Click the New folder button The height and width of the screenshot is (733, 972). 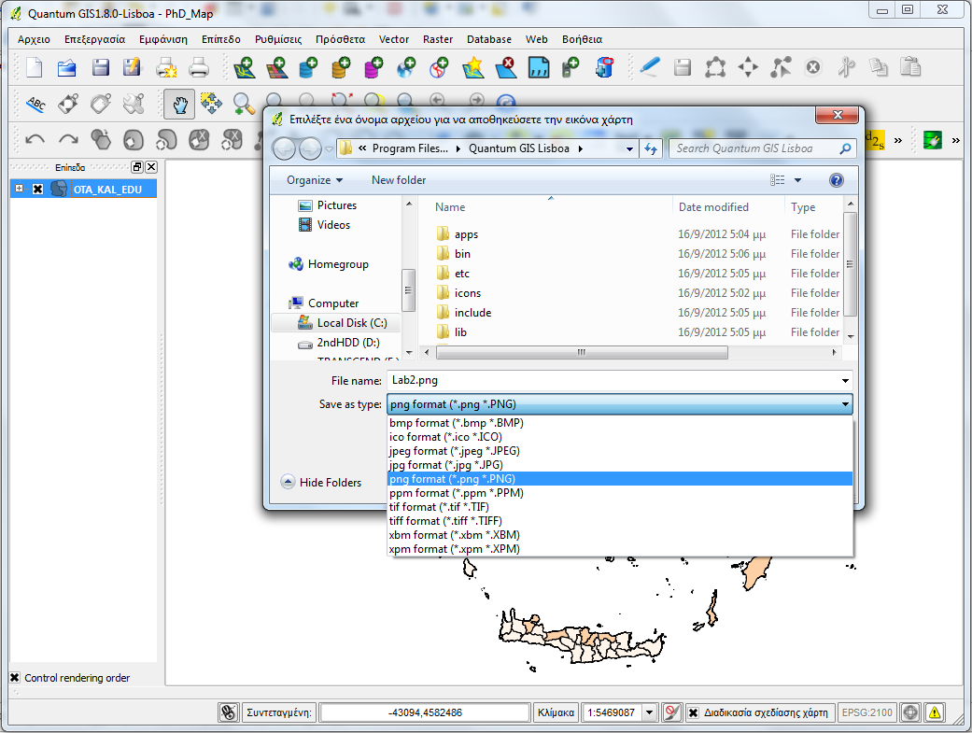click(x=399, y=180)
